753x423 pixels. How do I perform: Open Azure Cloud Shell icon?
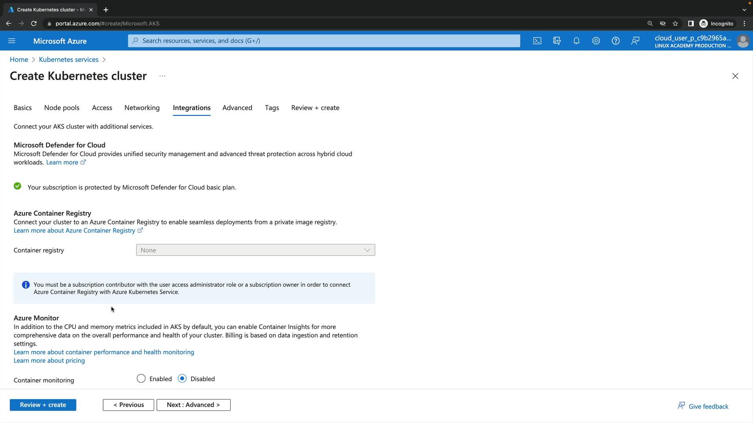coord(537,41)
